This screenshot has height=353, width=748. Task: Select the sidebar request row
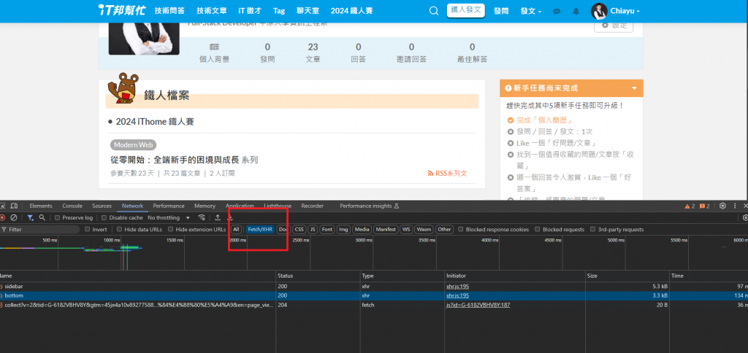pyautogui.click(x=374, y=287)
